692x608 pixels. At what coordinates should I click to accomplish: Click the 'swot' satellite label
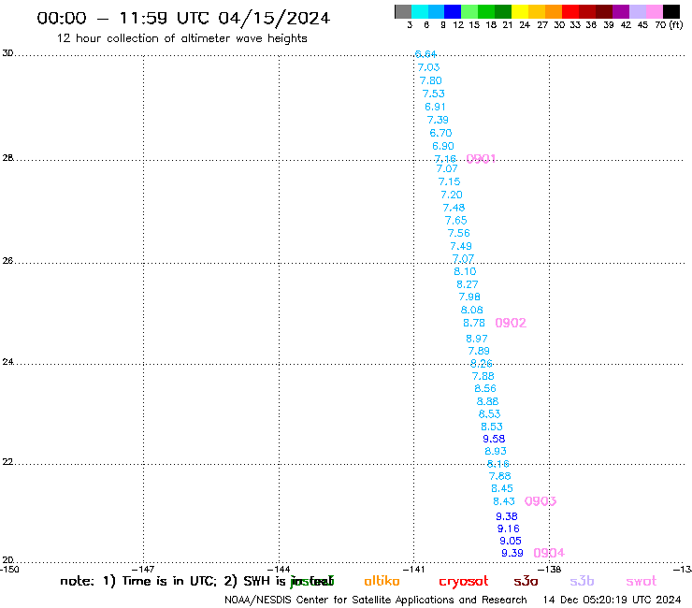(642, 582)
